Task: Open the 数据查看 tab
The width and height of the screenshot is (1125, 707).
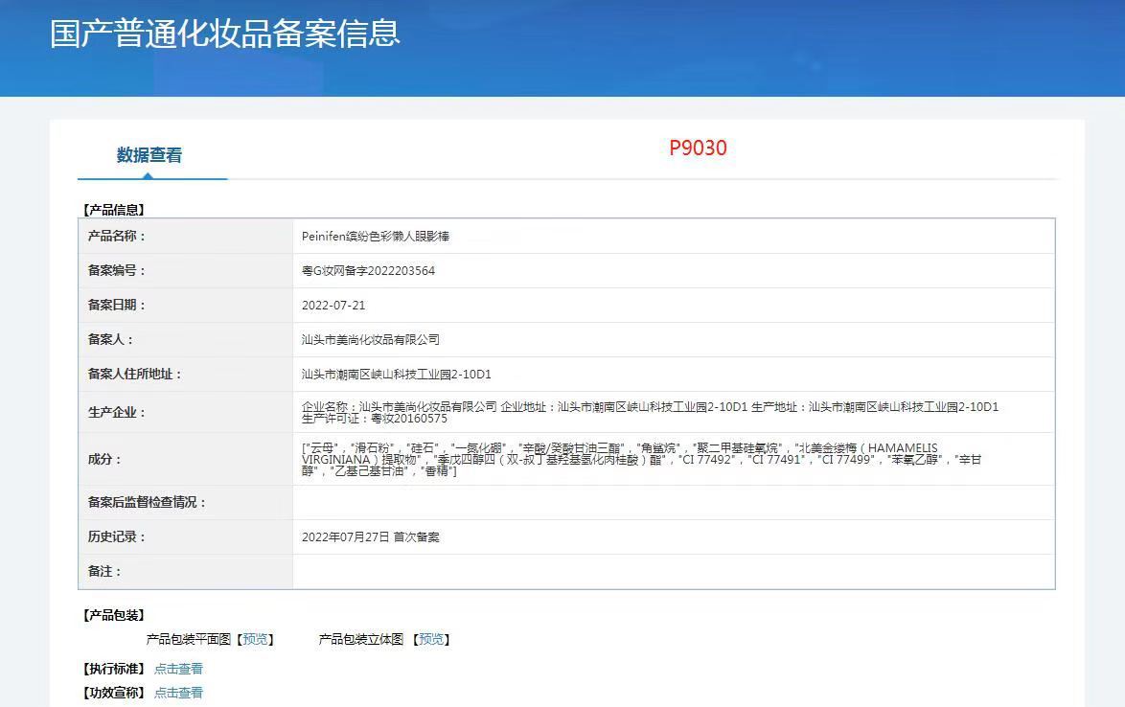Action: [149, 155]
